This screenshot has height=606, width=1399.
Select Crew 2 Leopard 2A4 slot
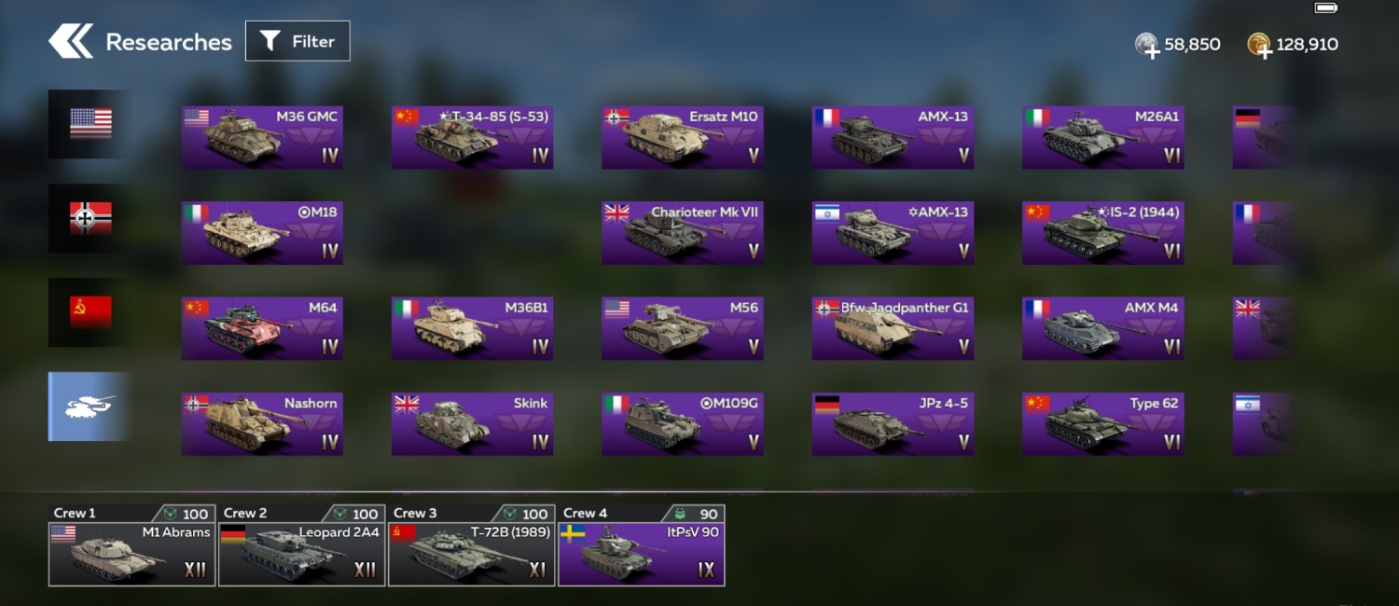[301, 545]
